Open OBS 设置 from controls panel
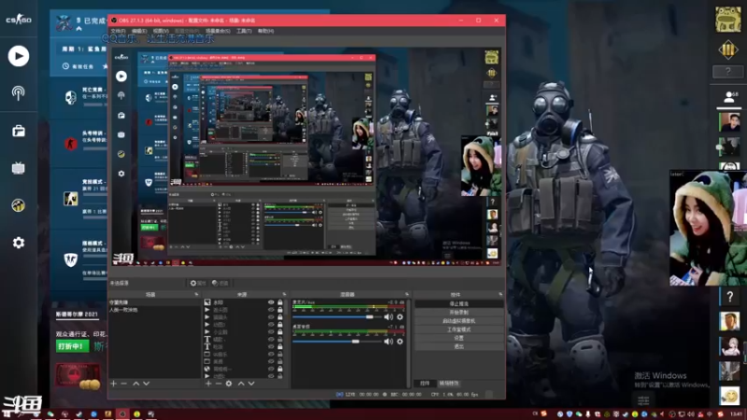 [458, 338]
